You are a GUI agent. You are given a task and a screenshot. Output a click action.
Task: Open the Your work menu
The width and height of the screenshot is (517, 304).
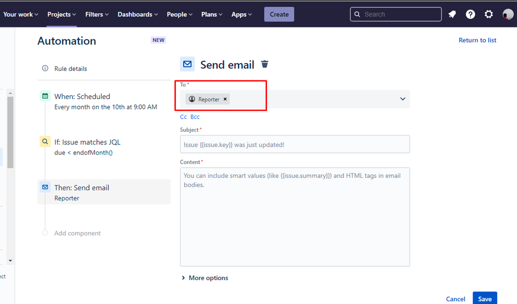pyautogui.click(x=21, y=14)
